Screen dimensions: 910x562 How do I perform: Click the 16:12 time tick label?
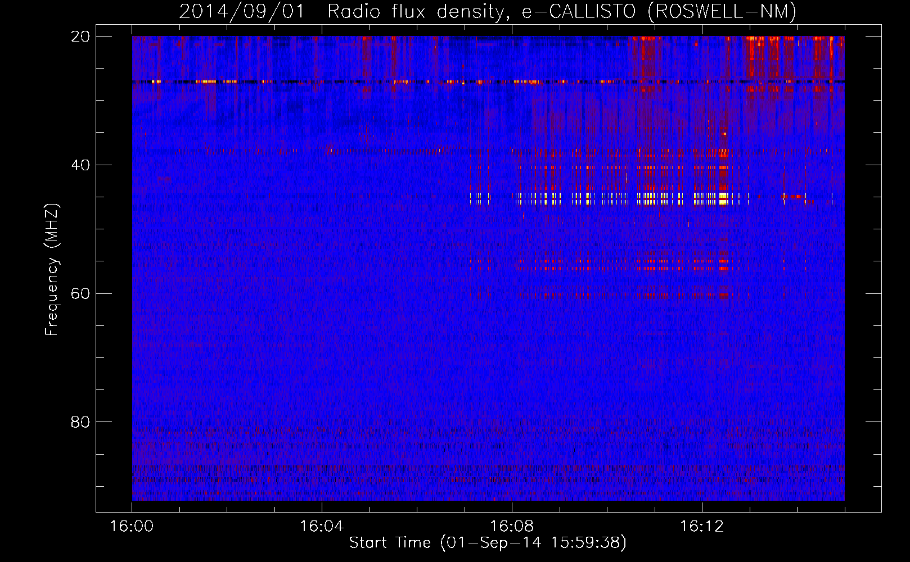coord(702,526)
